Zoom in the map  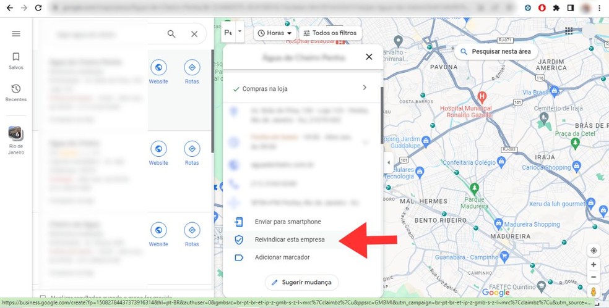pos(594,265)
